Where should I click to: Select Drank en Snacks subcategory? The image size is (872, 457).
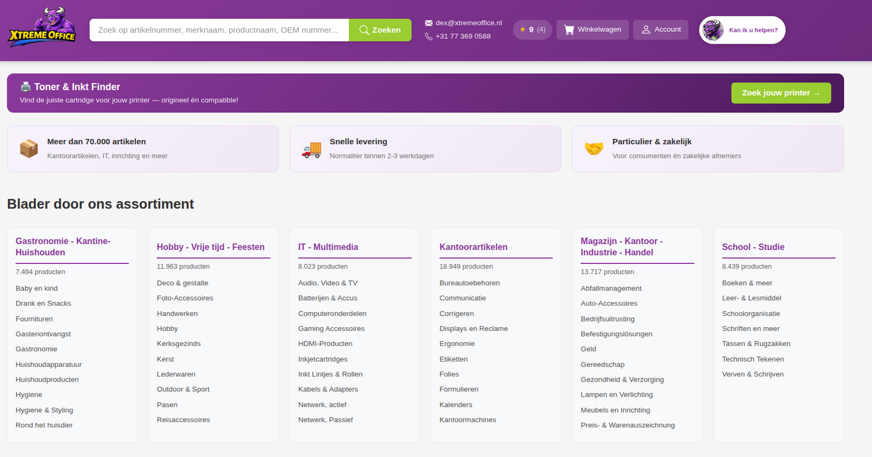pyautogui.click(x=43, y=304)
